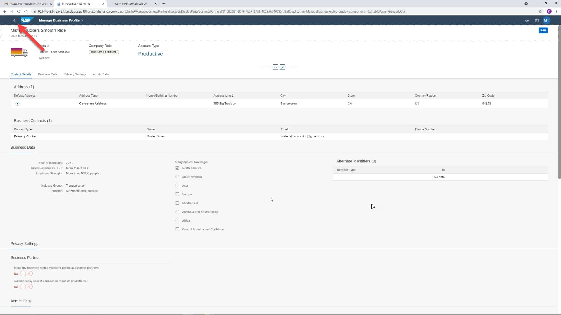Check the Africa checkbox
Screen dimensions: 561x315
(177, 221)
